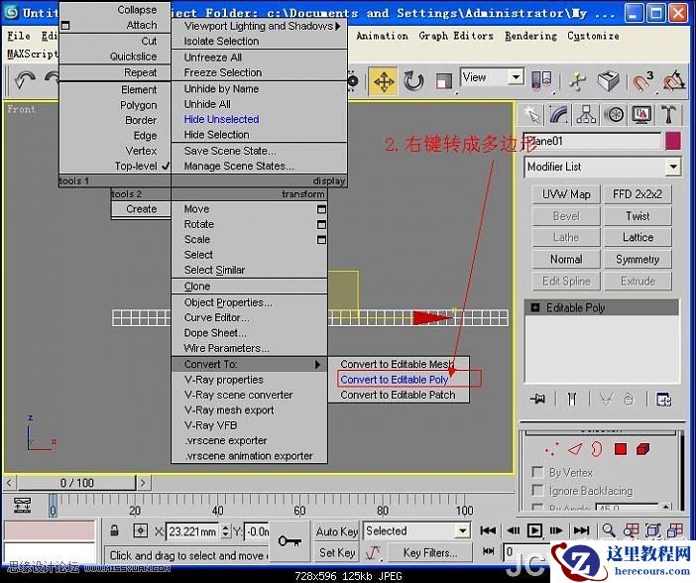Select Edge sub-object level icon

575,449
